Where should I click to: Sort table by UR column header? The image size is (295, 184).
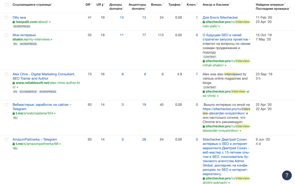[100, 5]
